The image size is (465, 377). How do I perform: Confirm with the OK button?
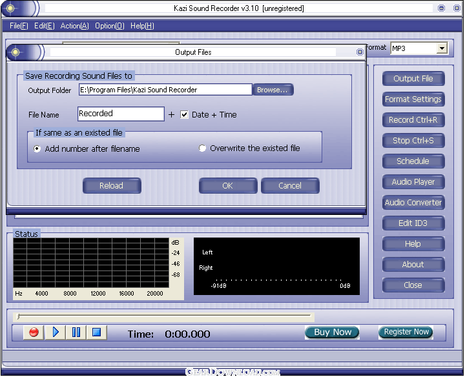tap(228, 186)
